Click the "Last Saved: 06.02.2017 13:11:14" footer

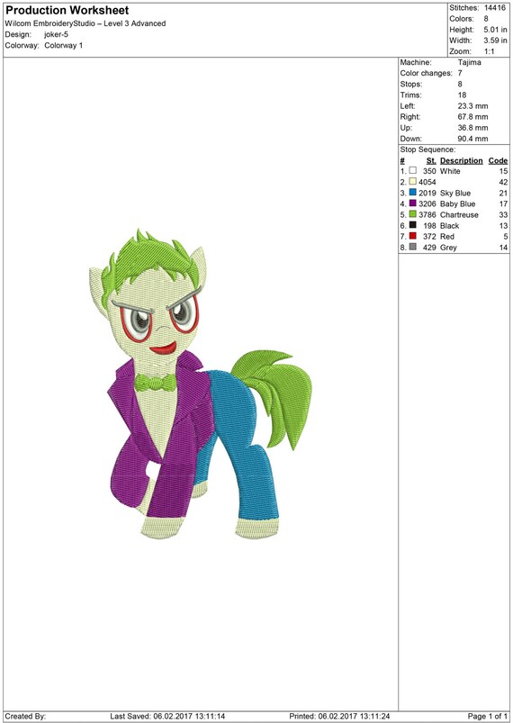[x=167, y=716]
